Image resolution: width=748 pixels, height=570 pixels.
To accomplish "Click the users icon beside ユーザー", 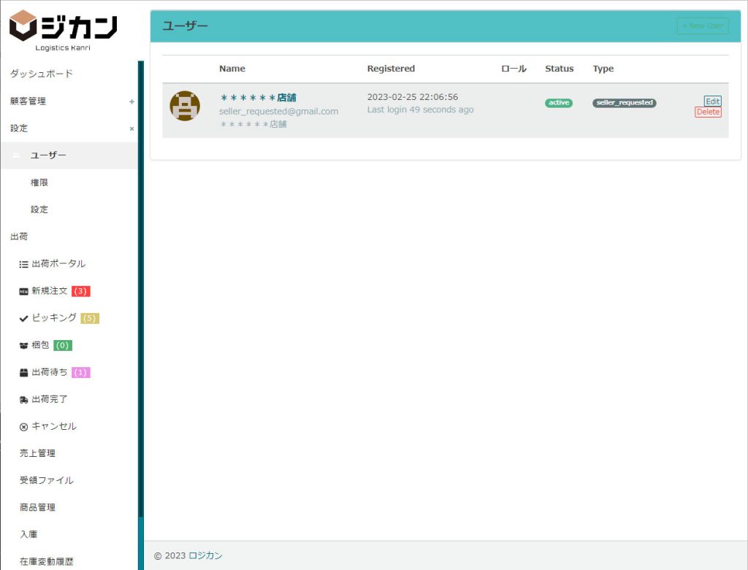I will click(17, 155).
